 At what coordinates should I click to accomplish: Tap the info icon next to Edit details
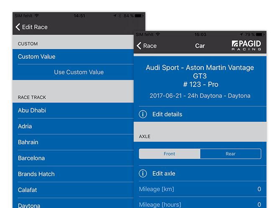click(143, 114)
